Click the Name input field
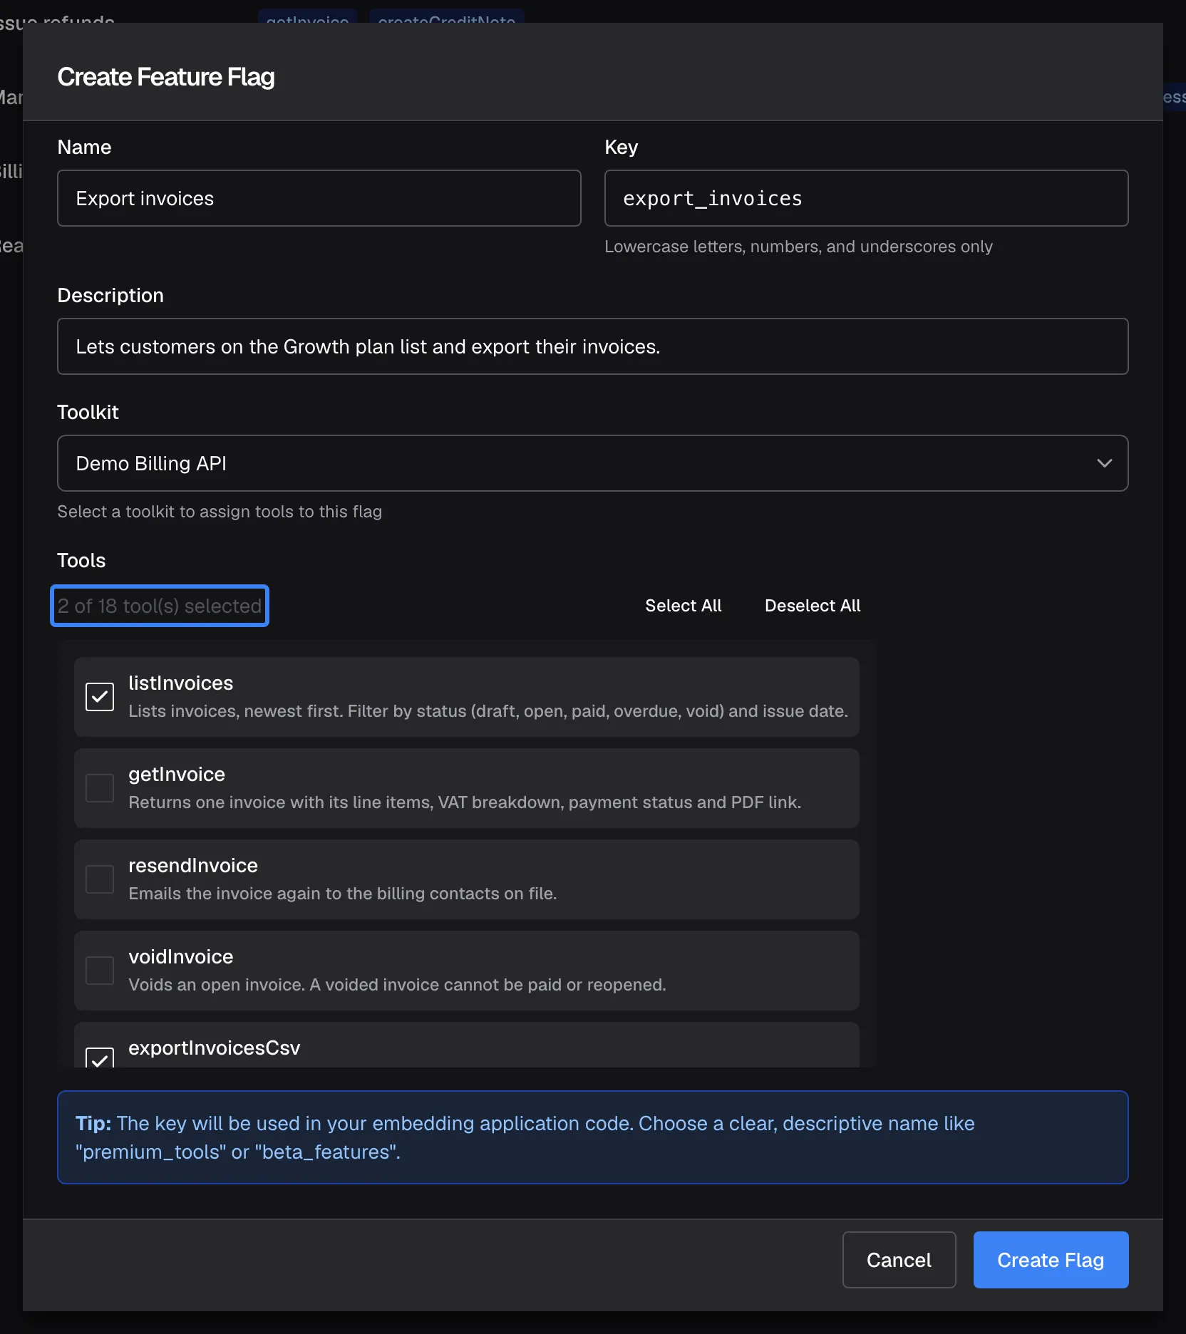This screenshot has height=1334, width=1186. [319, 198]
